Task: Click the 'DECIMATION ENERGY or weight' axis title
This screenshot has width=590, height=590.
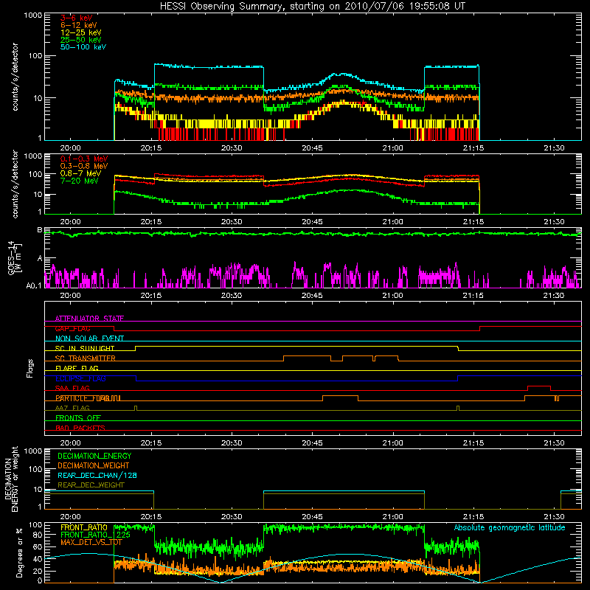Action: tap(11, 479)
